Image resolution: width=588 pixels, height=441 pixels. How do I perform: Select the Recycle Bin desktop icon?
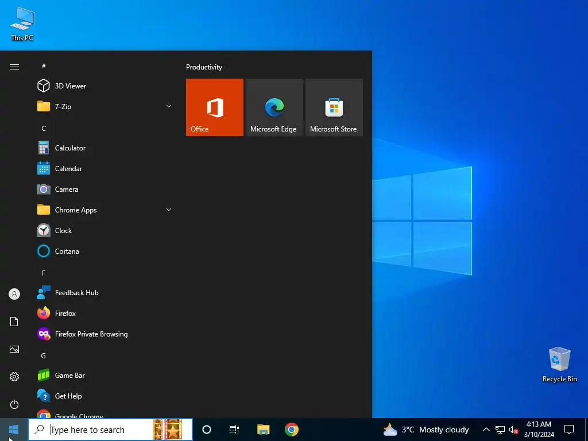559,365
